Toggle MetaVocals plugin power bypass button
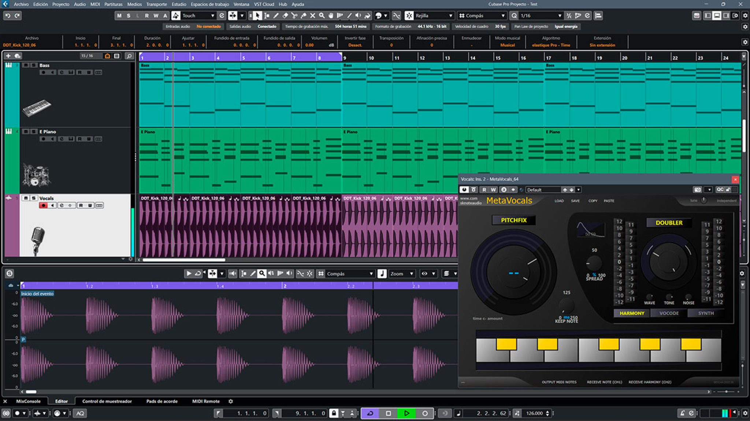The width and height of the screenshot is (750, 421). 464,190
